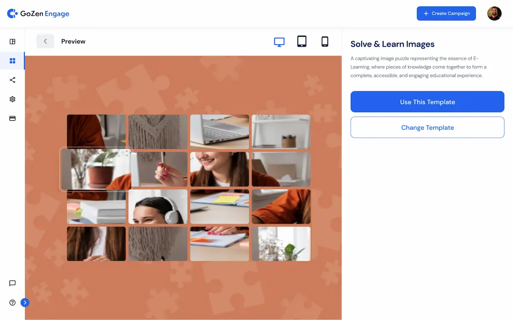Switch to desktop preview mode
The width and height of the screenshot is (513, 320).
(279, 42)
